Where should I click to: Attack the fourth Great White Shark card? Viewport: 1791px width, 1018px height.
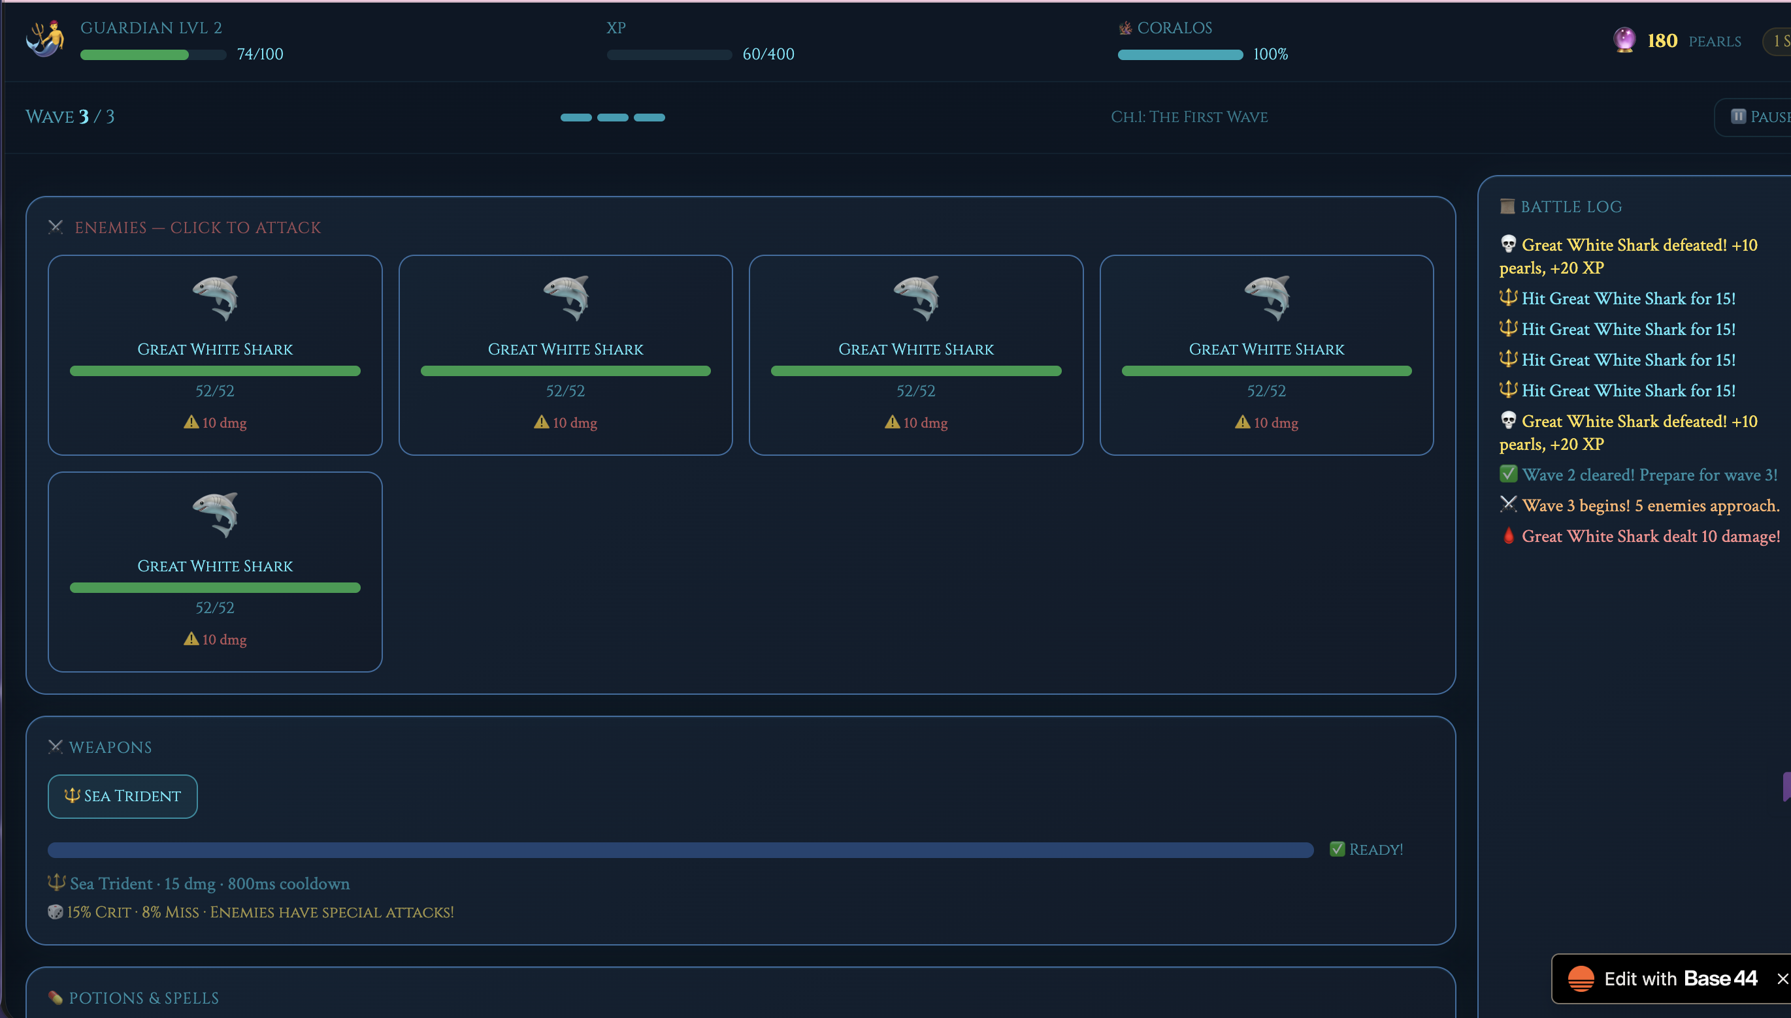(x=1266, y=355)
